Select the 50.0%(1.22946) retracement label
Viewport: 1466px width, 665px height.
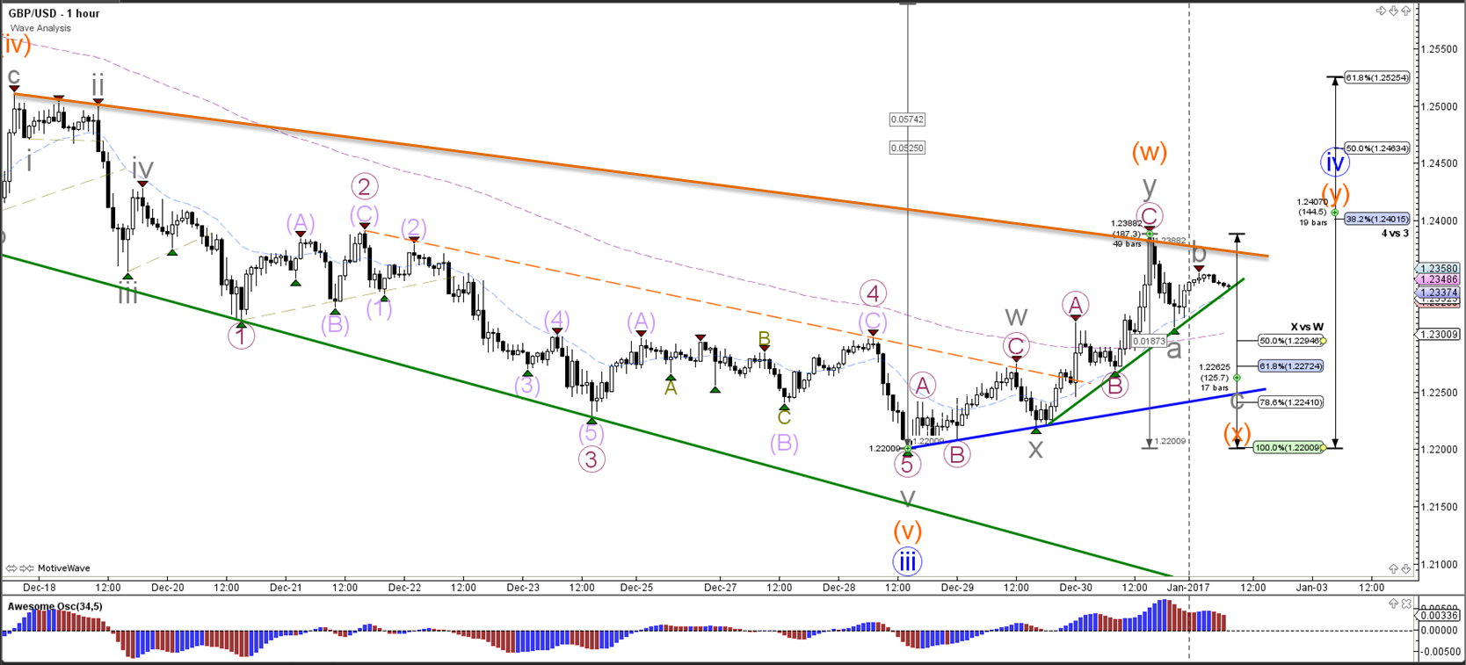click(1290, 341)
